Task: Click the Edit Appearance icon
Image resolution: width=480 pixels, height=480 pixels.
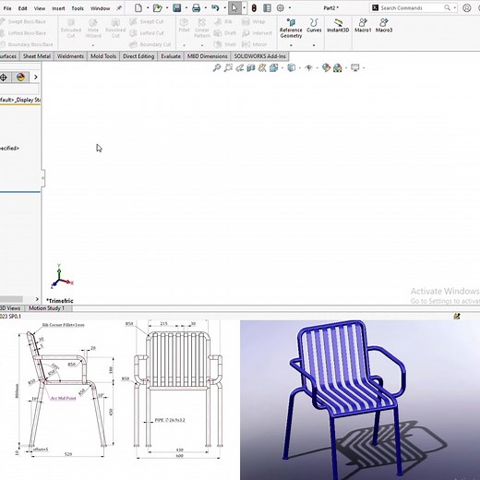Action: click(x=326, y=67)
